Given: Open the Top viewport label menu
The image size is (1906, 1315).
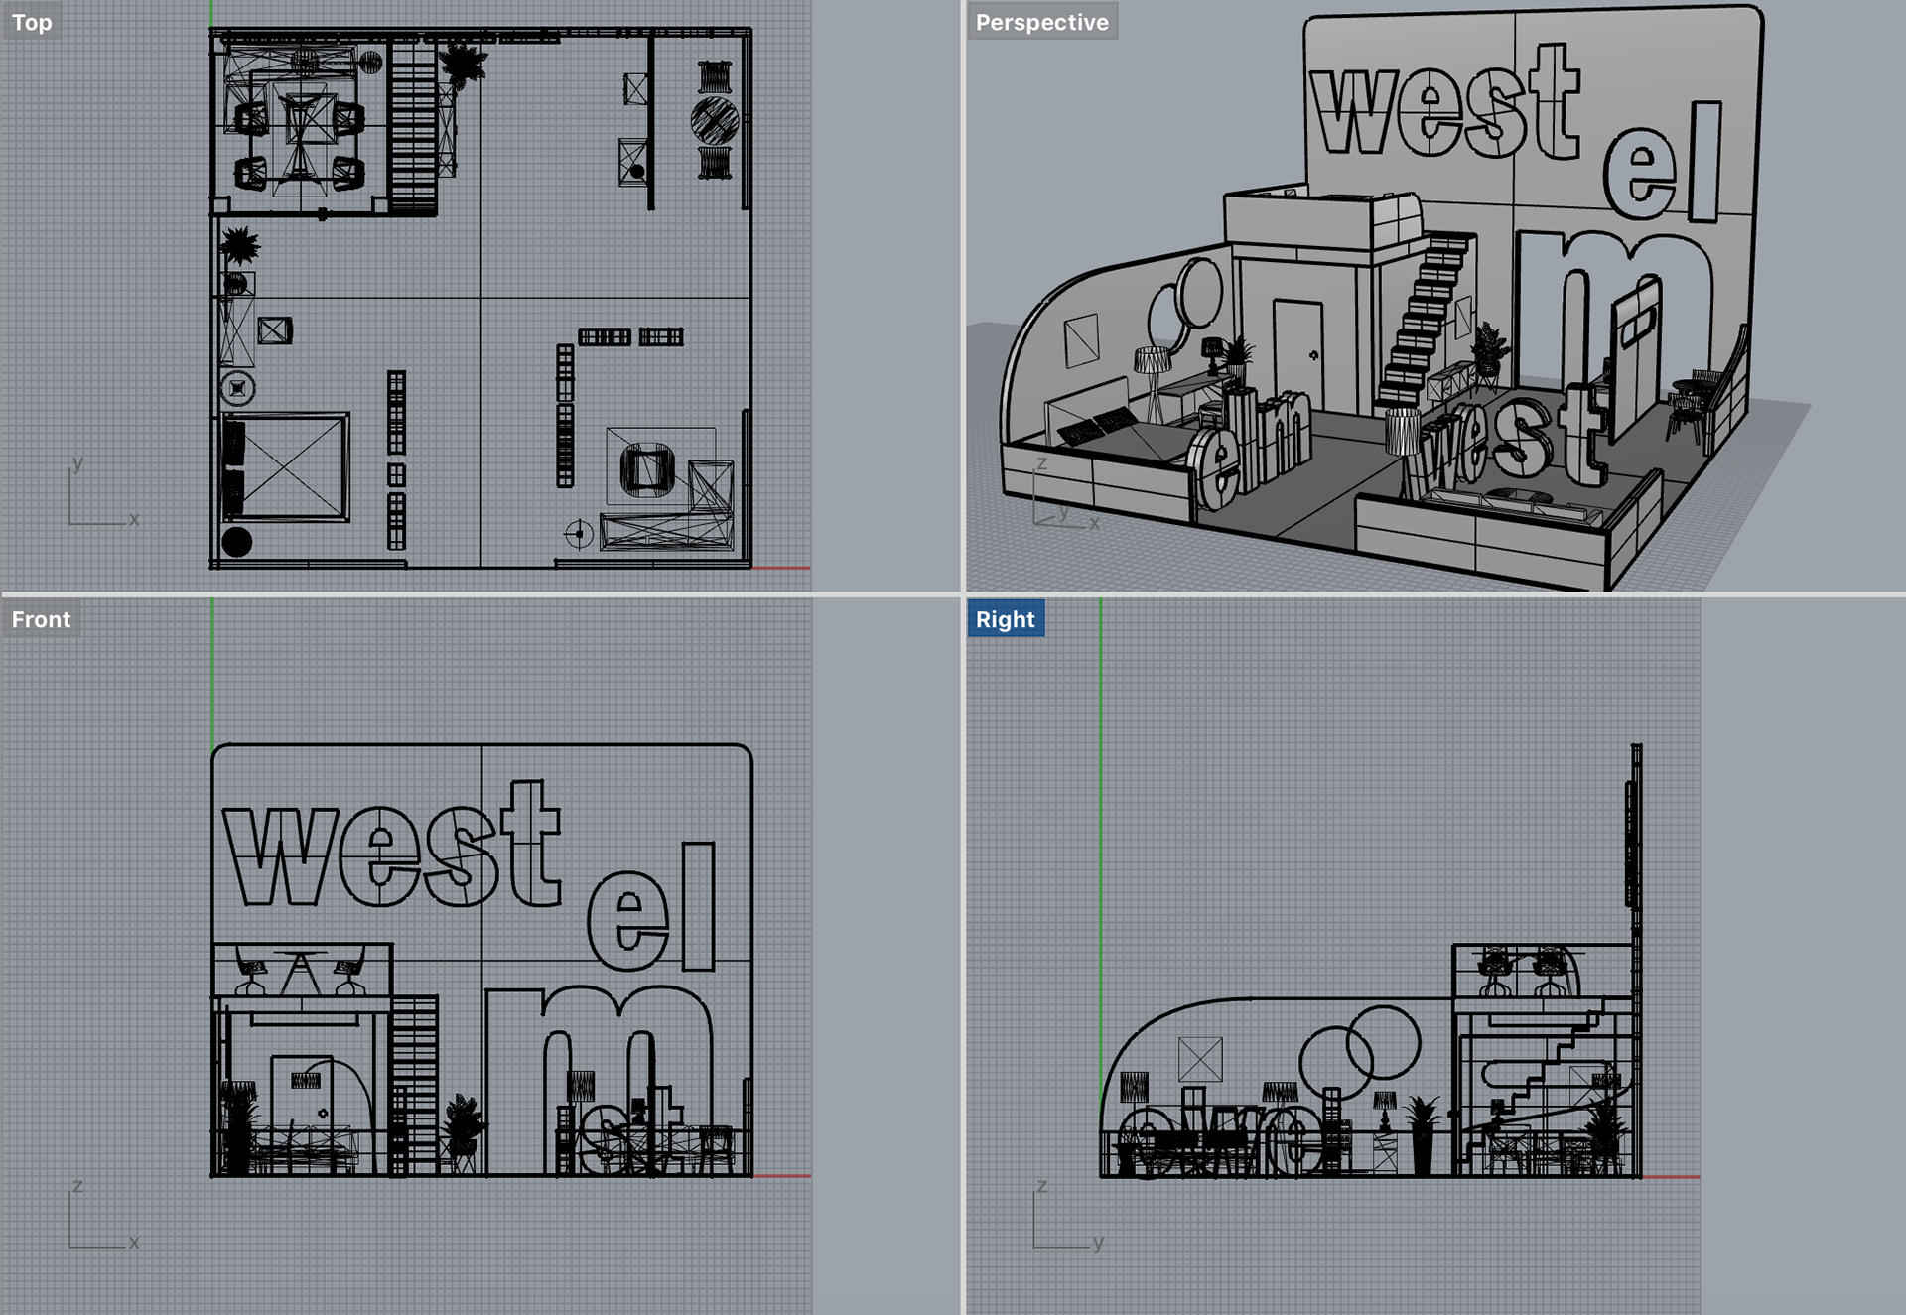Looking at the screenshot, I should tap(32, 22).
